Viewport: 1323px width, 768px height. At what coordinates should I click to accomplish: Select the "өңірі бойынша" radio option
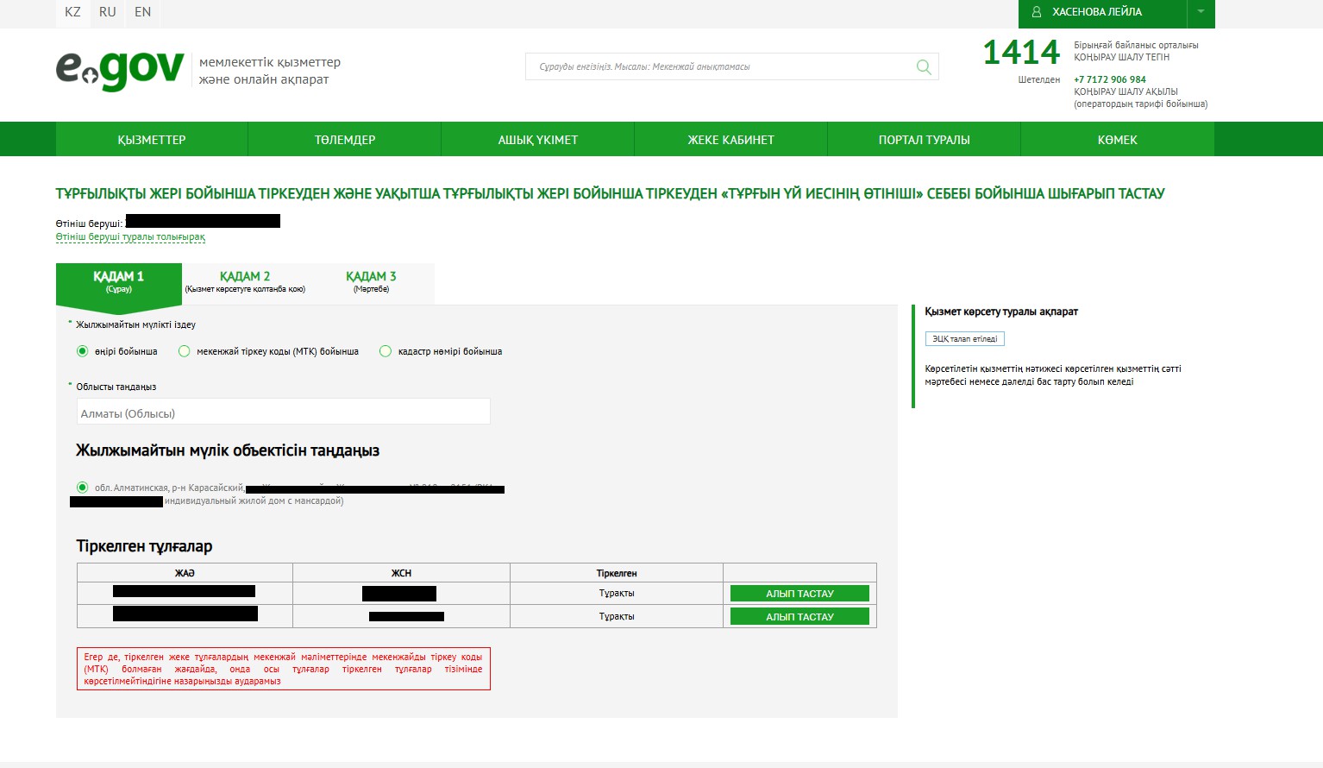(x=83, y=351)
